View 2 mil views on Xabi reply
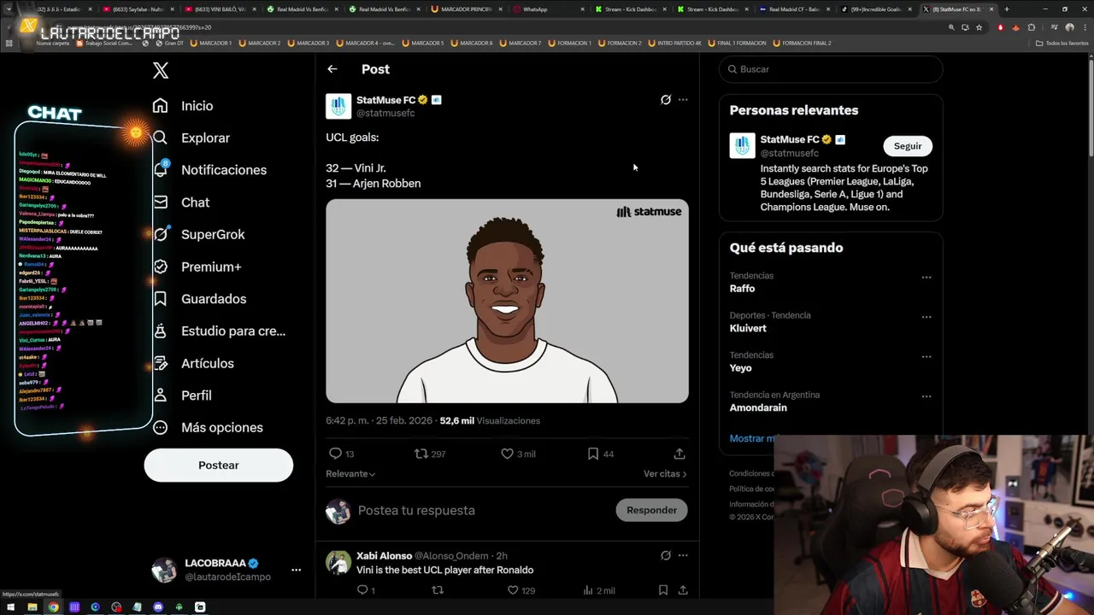 click(x=598, y=590)
